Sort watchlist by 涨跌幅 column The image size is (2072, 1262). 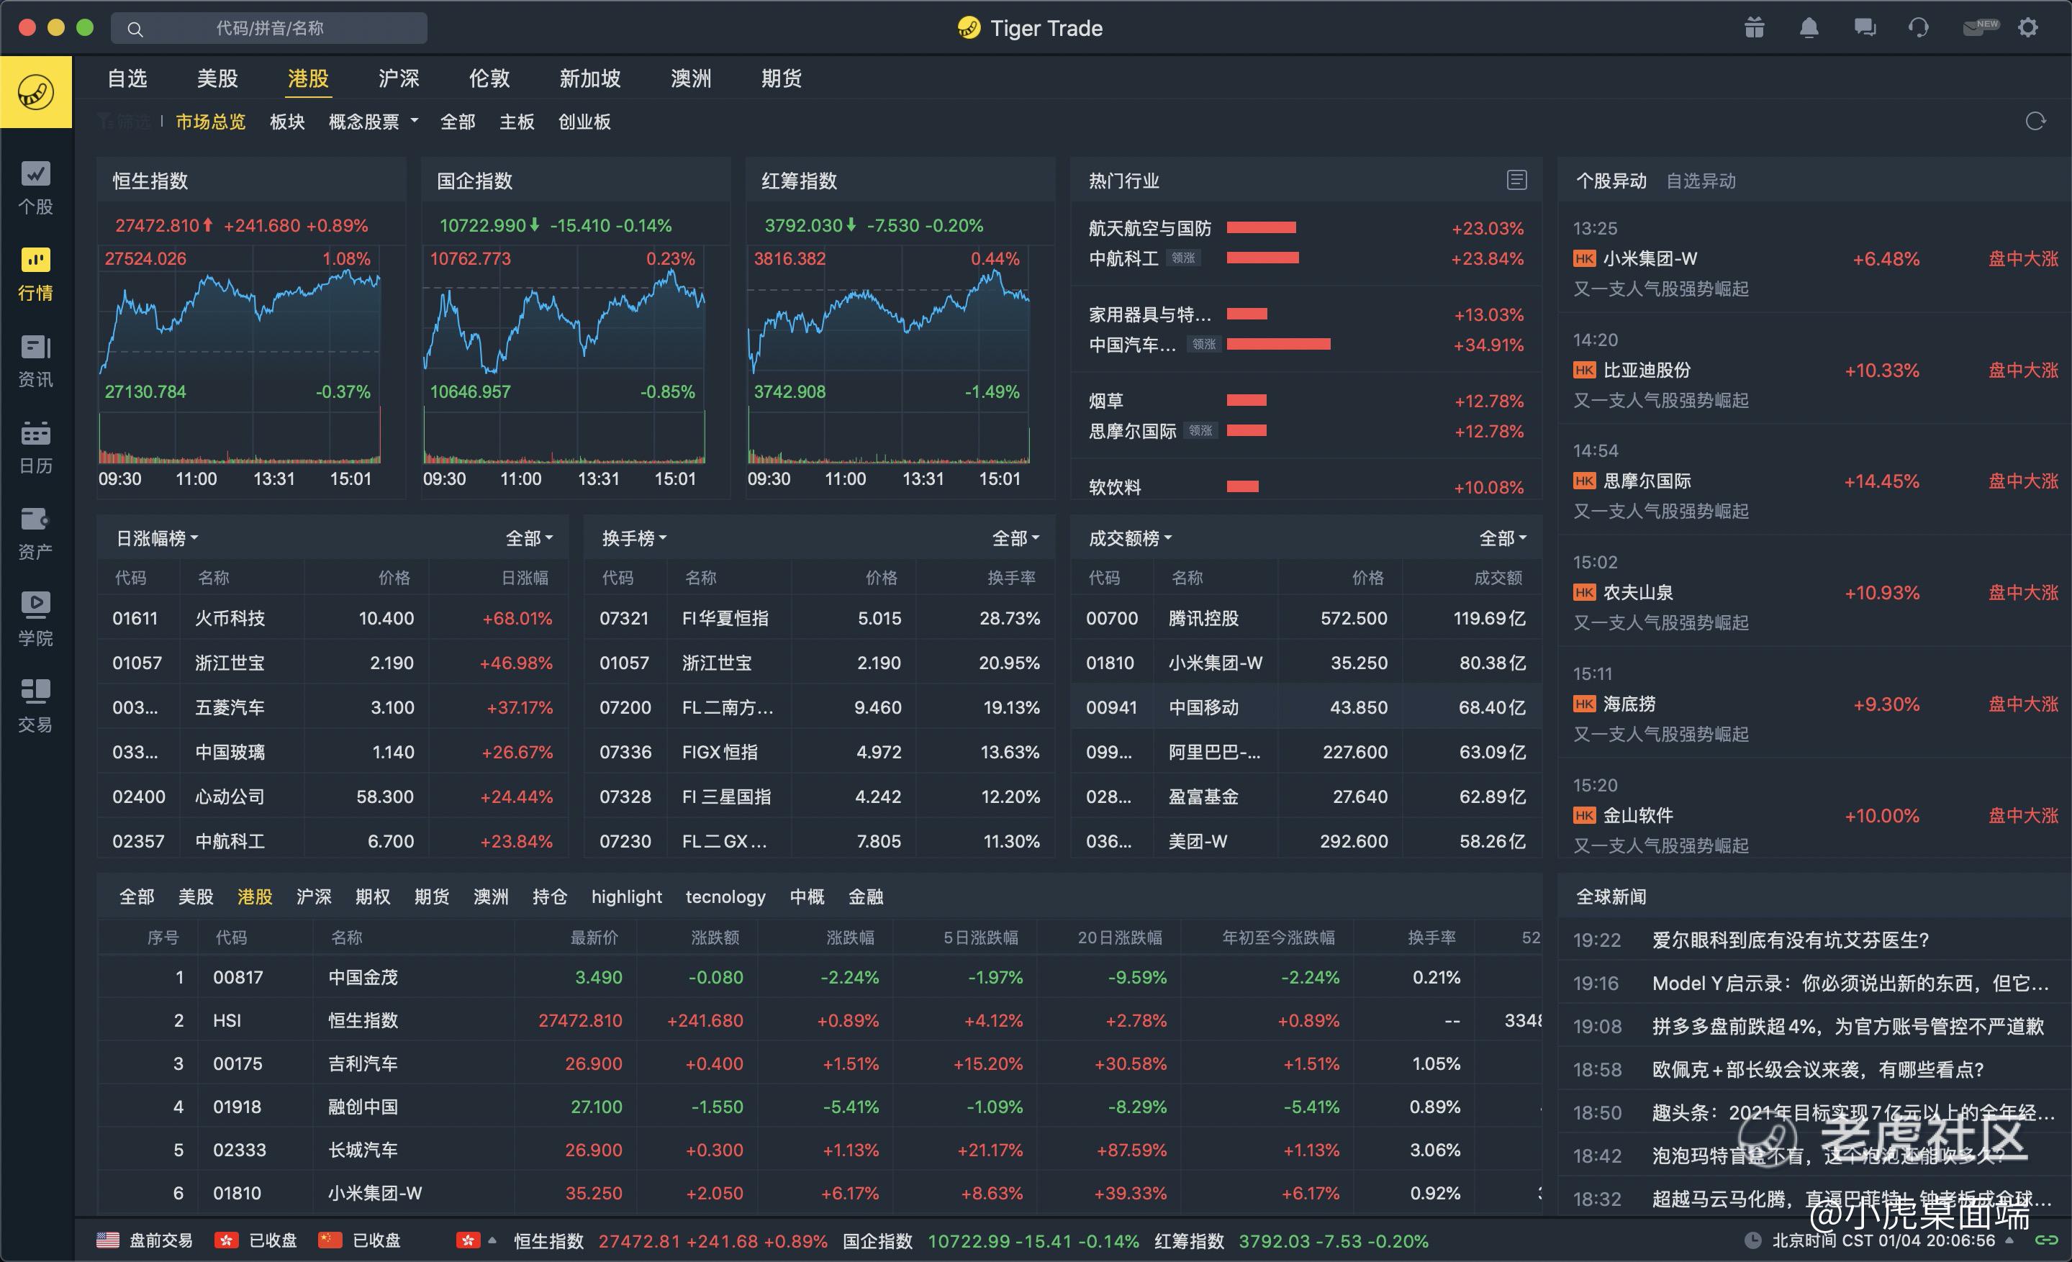850,938
